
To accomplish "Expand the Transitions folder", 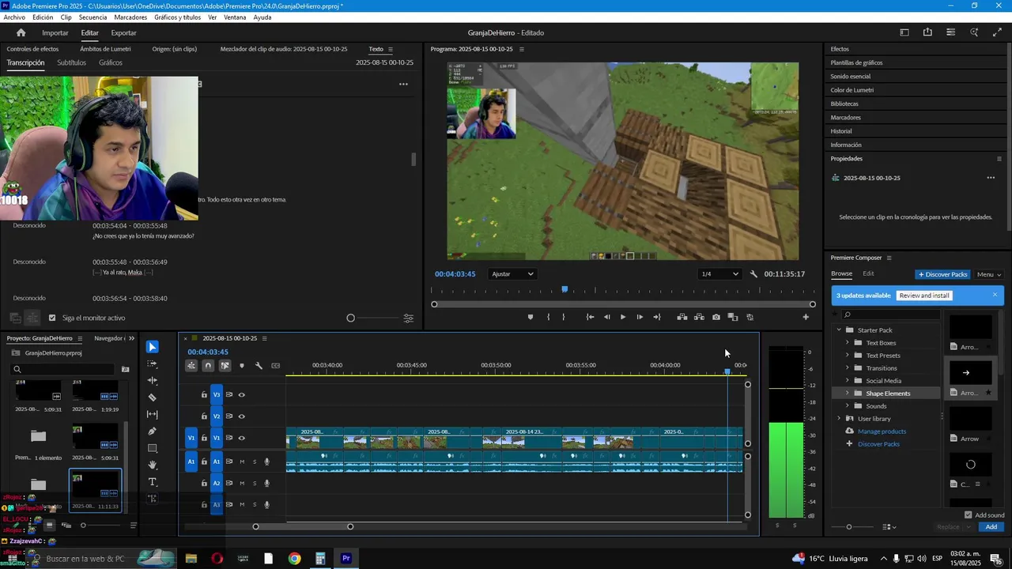I will (848, 368).
